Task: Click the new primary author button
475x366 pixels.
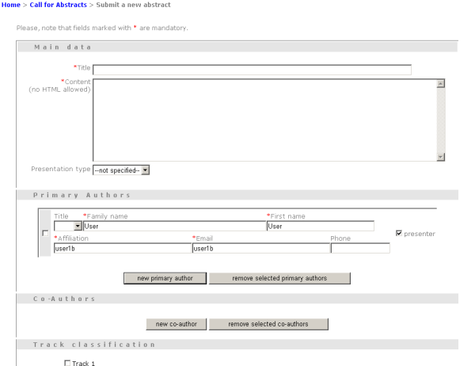Action: (165, 278)
